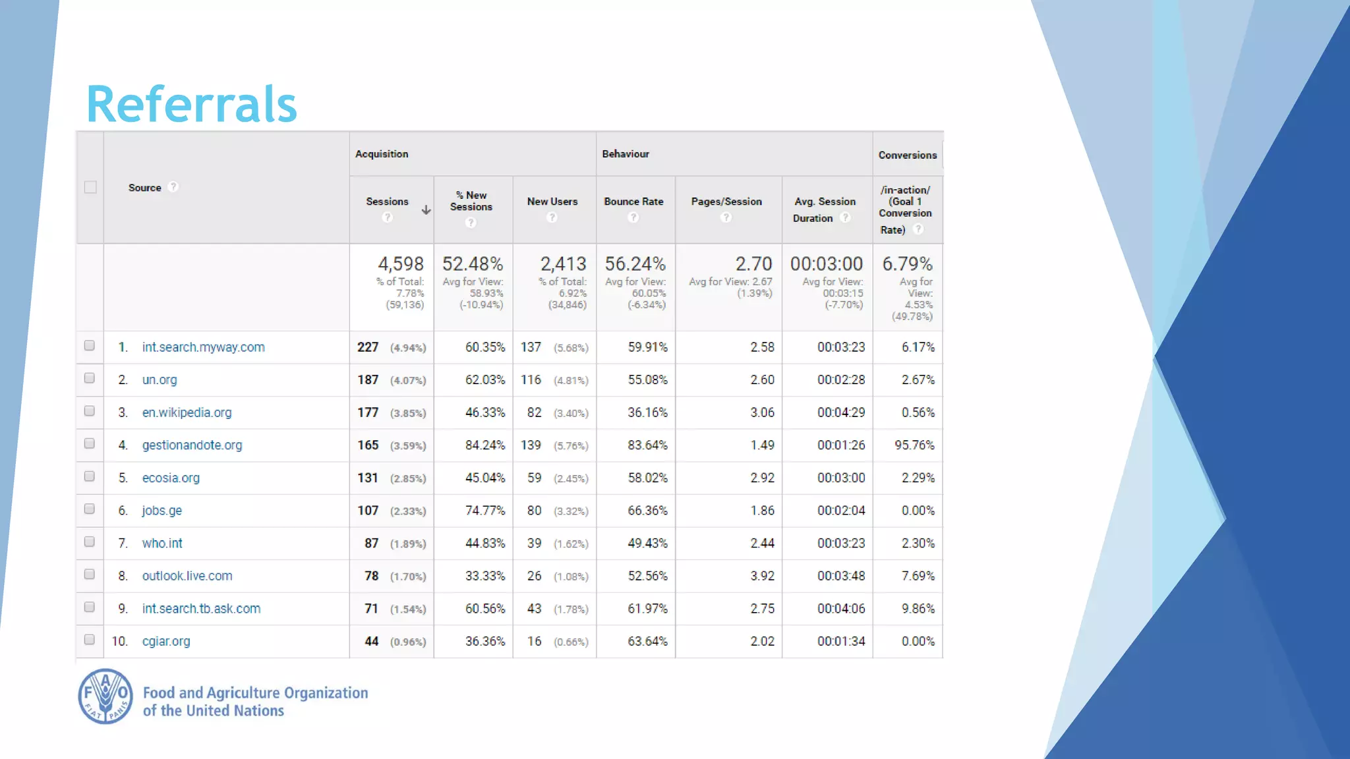Click the help icon under New Users
The height and width of the screenshot is (759, 1350).
[552, 217]
